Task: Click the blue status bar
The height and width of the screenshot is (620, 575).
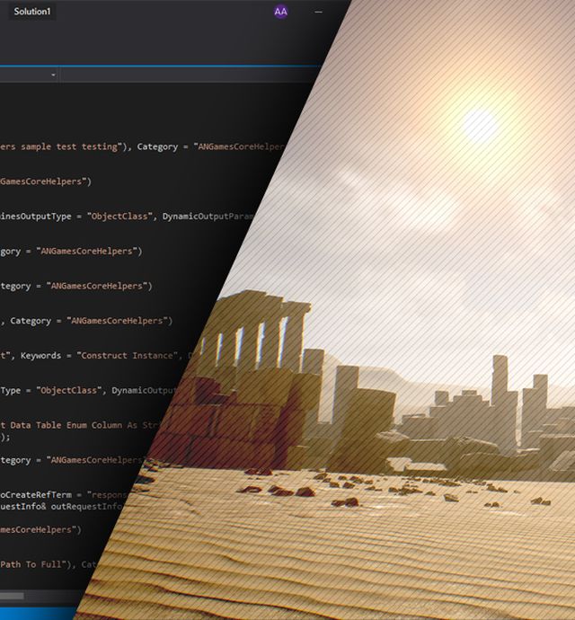Action: tap(36, 613)
